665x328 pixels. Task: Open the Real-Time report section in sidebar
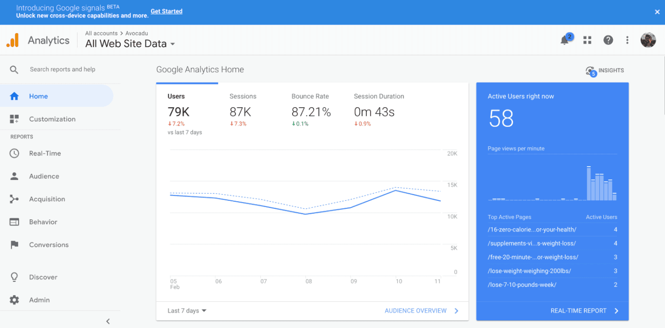click(x=45, y=153)
